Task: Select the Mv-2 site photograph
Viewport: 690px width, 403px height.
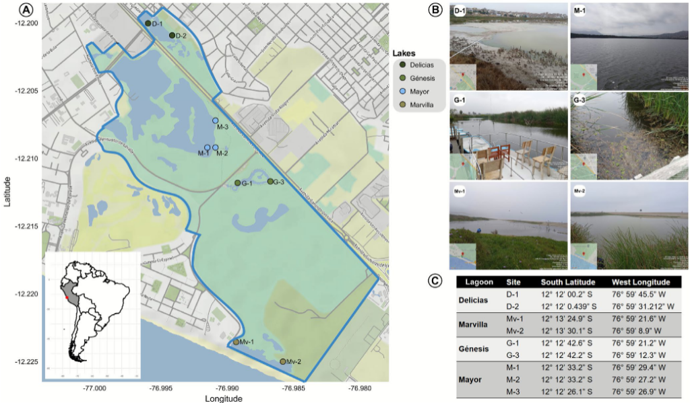Action: tap(629, 226)
